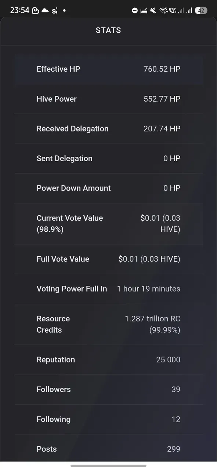217x470 pixels.
Task: Tap the Full Vote Value amount
Action: point(149,259)
